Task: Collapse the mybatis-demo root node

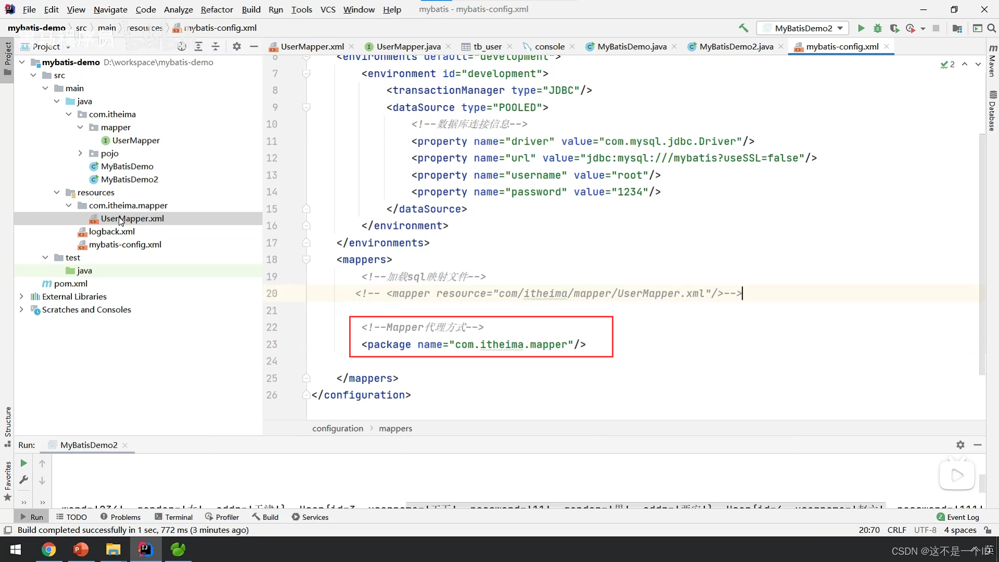Action: (22, 62)
